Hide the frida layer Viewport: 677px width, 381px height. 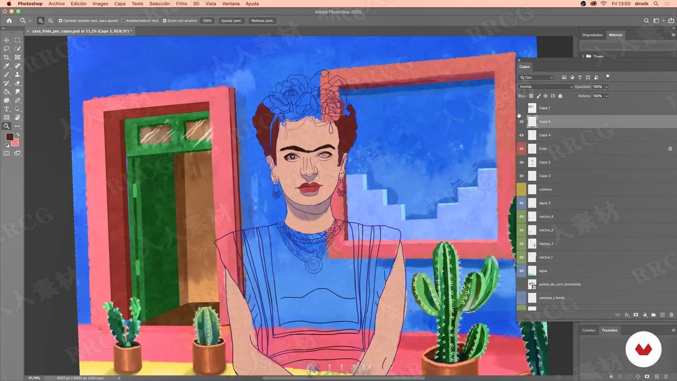(x=522, y=149)
